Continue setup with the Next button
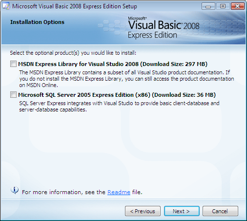 click(x=182, y=211)
